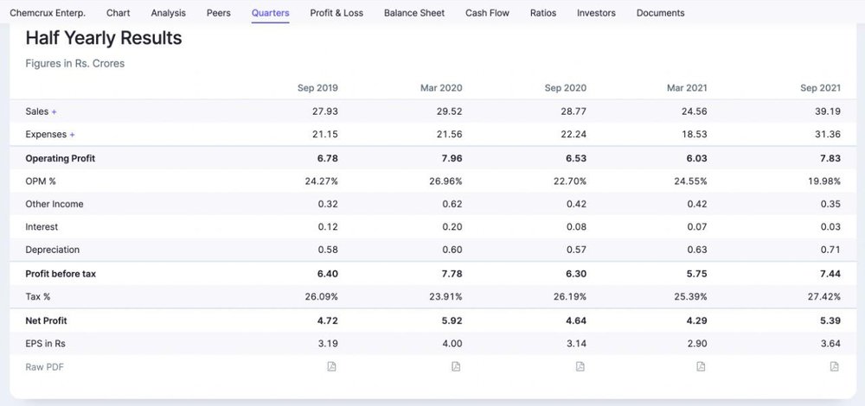Open the Sep 2019 raw PDF icon
865x406 pixels.
click(x=331, y=366)
